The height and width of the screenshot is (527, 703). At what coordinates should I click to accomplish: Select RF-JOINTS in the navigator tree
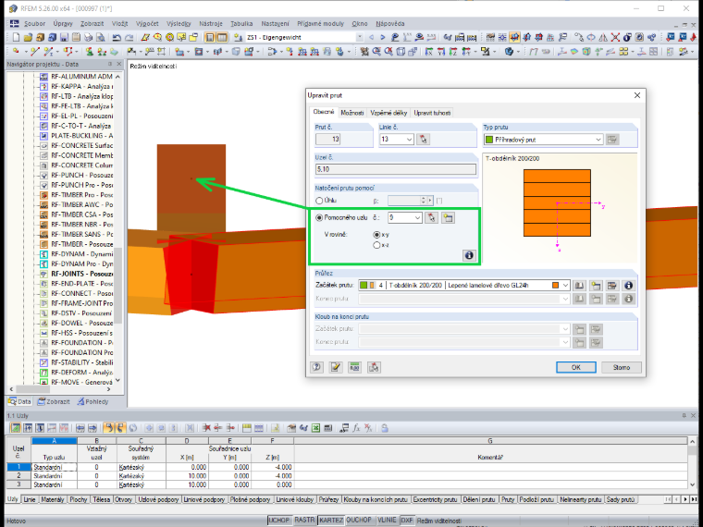click(x=81, y=274)
